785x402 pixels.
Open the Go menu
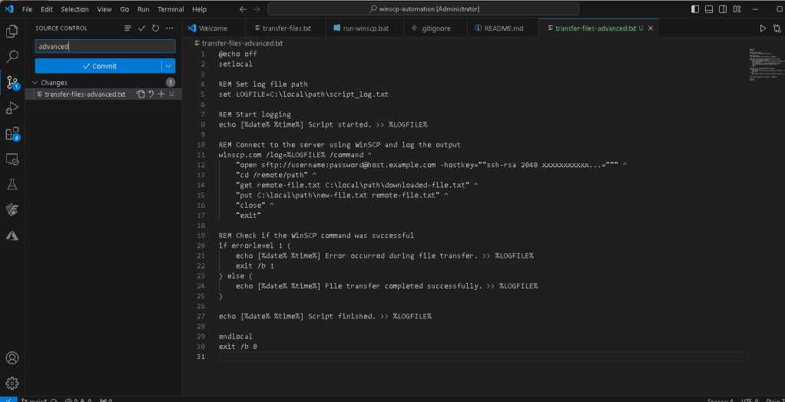click(x=124, y=9)
